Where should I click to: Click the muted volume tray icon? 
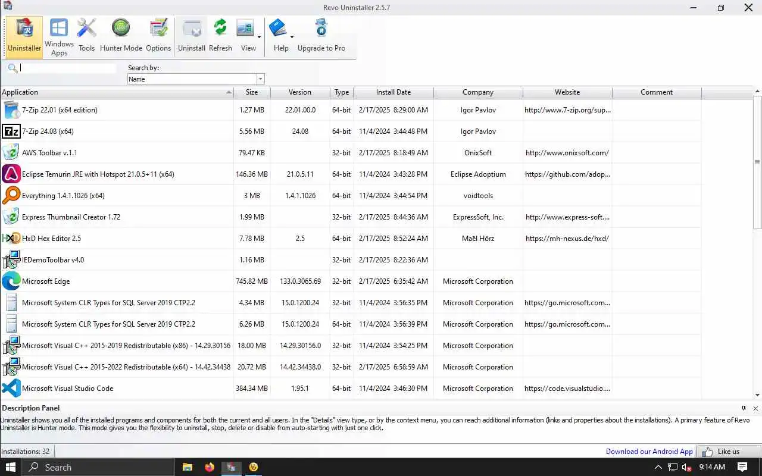687,467
